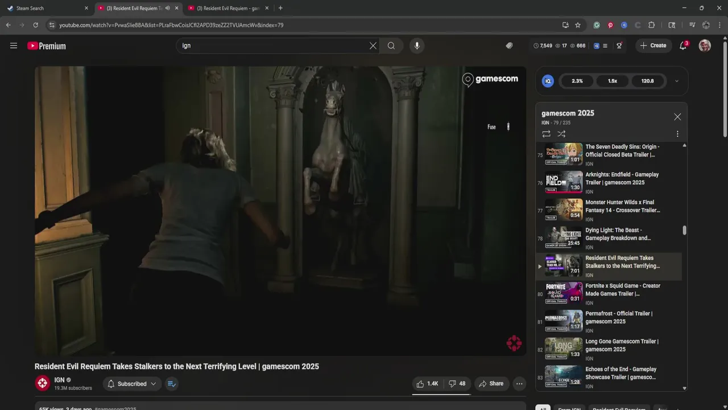Run the search with the magnifier button
Image resolution: width=728 pixels, height=410 pixels.
click(391, 46)
